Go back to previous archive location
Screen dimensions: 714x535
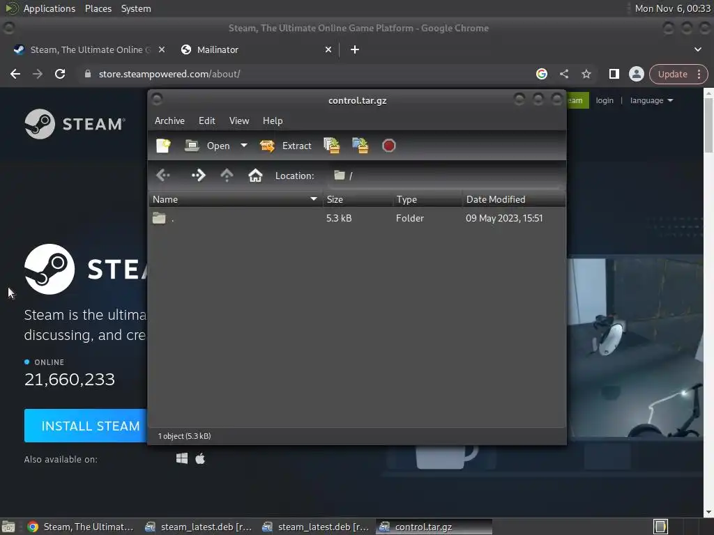[163, 175]
